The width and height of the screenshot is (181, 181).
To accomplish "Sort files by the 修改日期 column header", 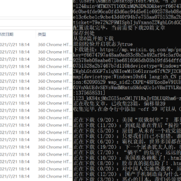I will pyautogui.click(x=7, y=35).
